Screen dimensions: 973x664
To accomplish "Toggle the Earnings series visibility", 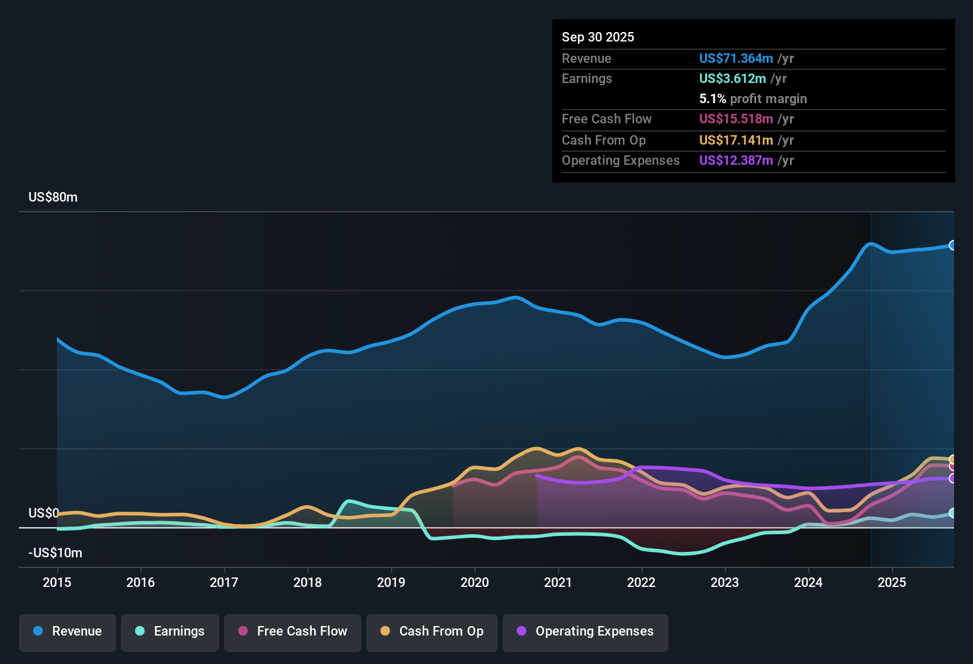I will (169, 631).
